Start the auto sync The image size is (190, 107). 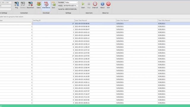pyautogui.click(x=83, y=5)
